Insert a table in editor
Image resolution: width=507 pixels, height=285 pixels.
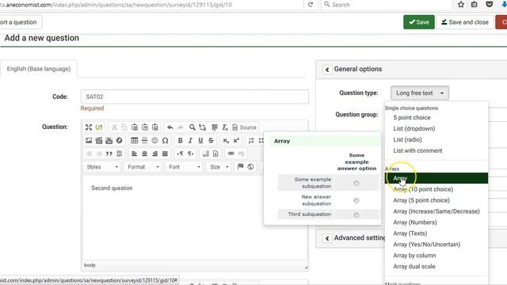point(134,141)
